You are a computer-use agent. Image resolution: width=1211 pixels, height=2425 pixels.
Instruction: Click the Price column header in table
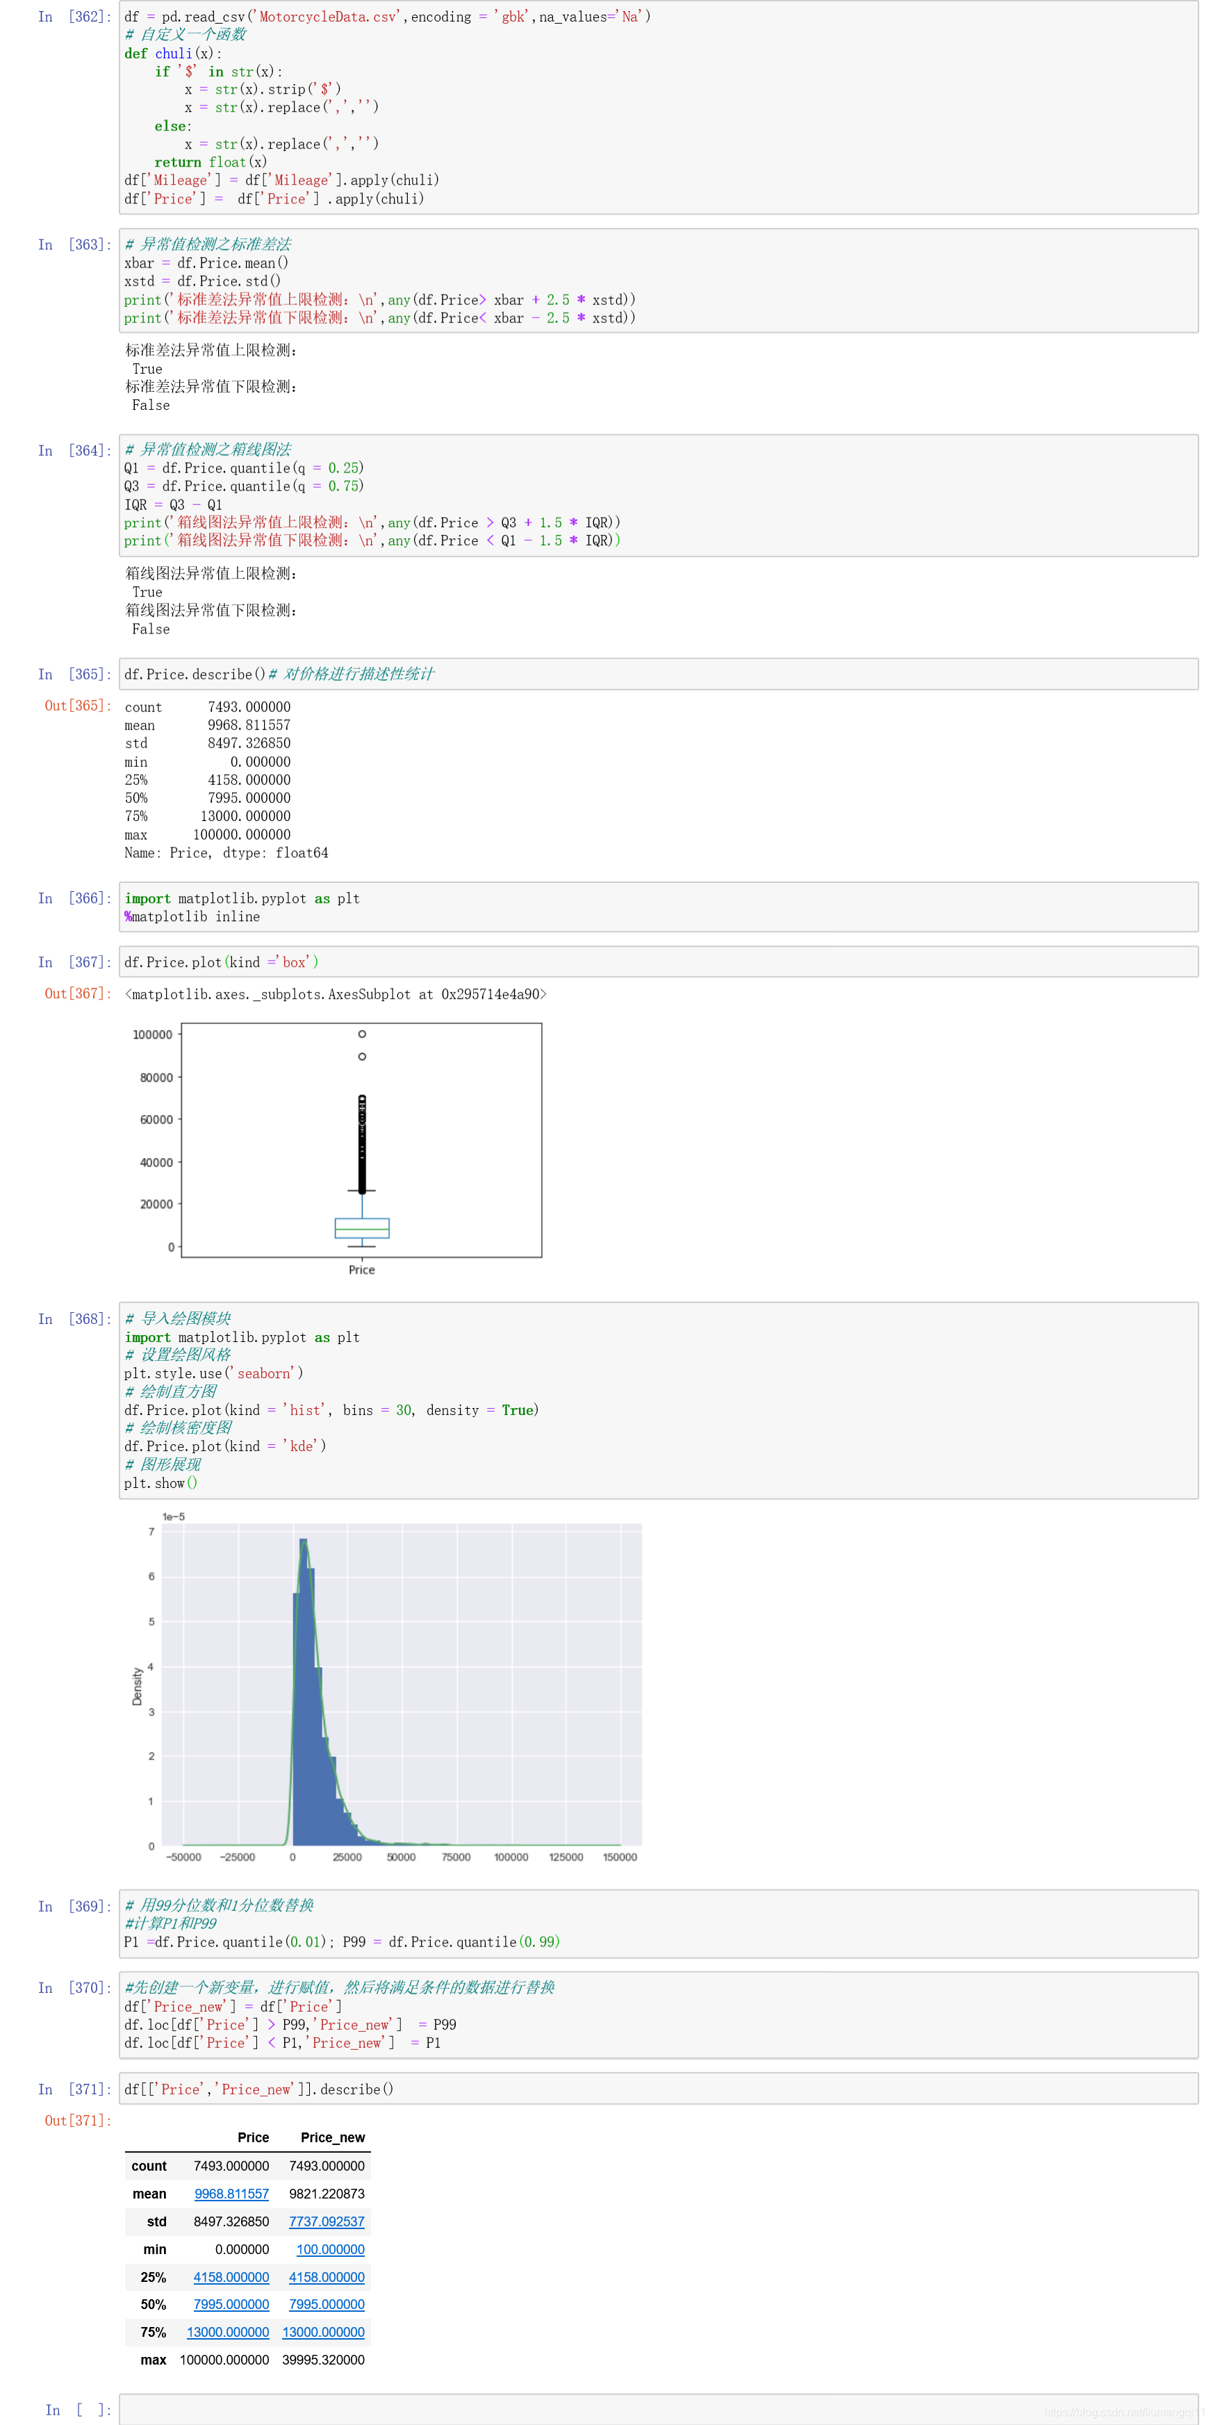[x=254, y=2137]
